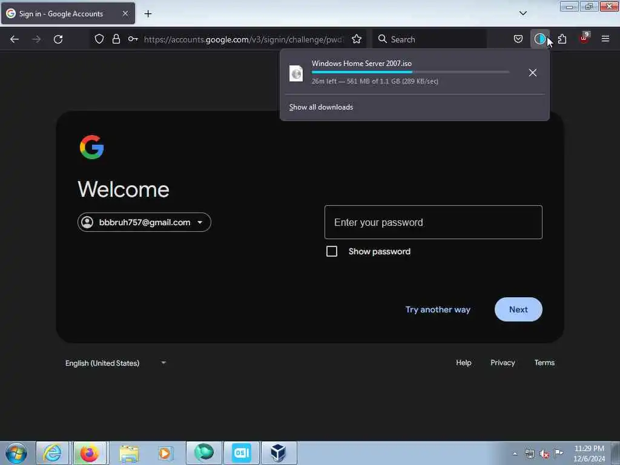Screen dimensions: 620x465
Task: Open the Privacy link
Action: click(503, 363)
